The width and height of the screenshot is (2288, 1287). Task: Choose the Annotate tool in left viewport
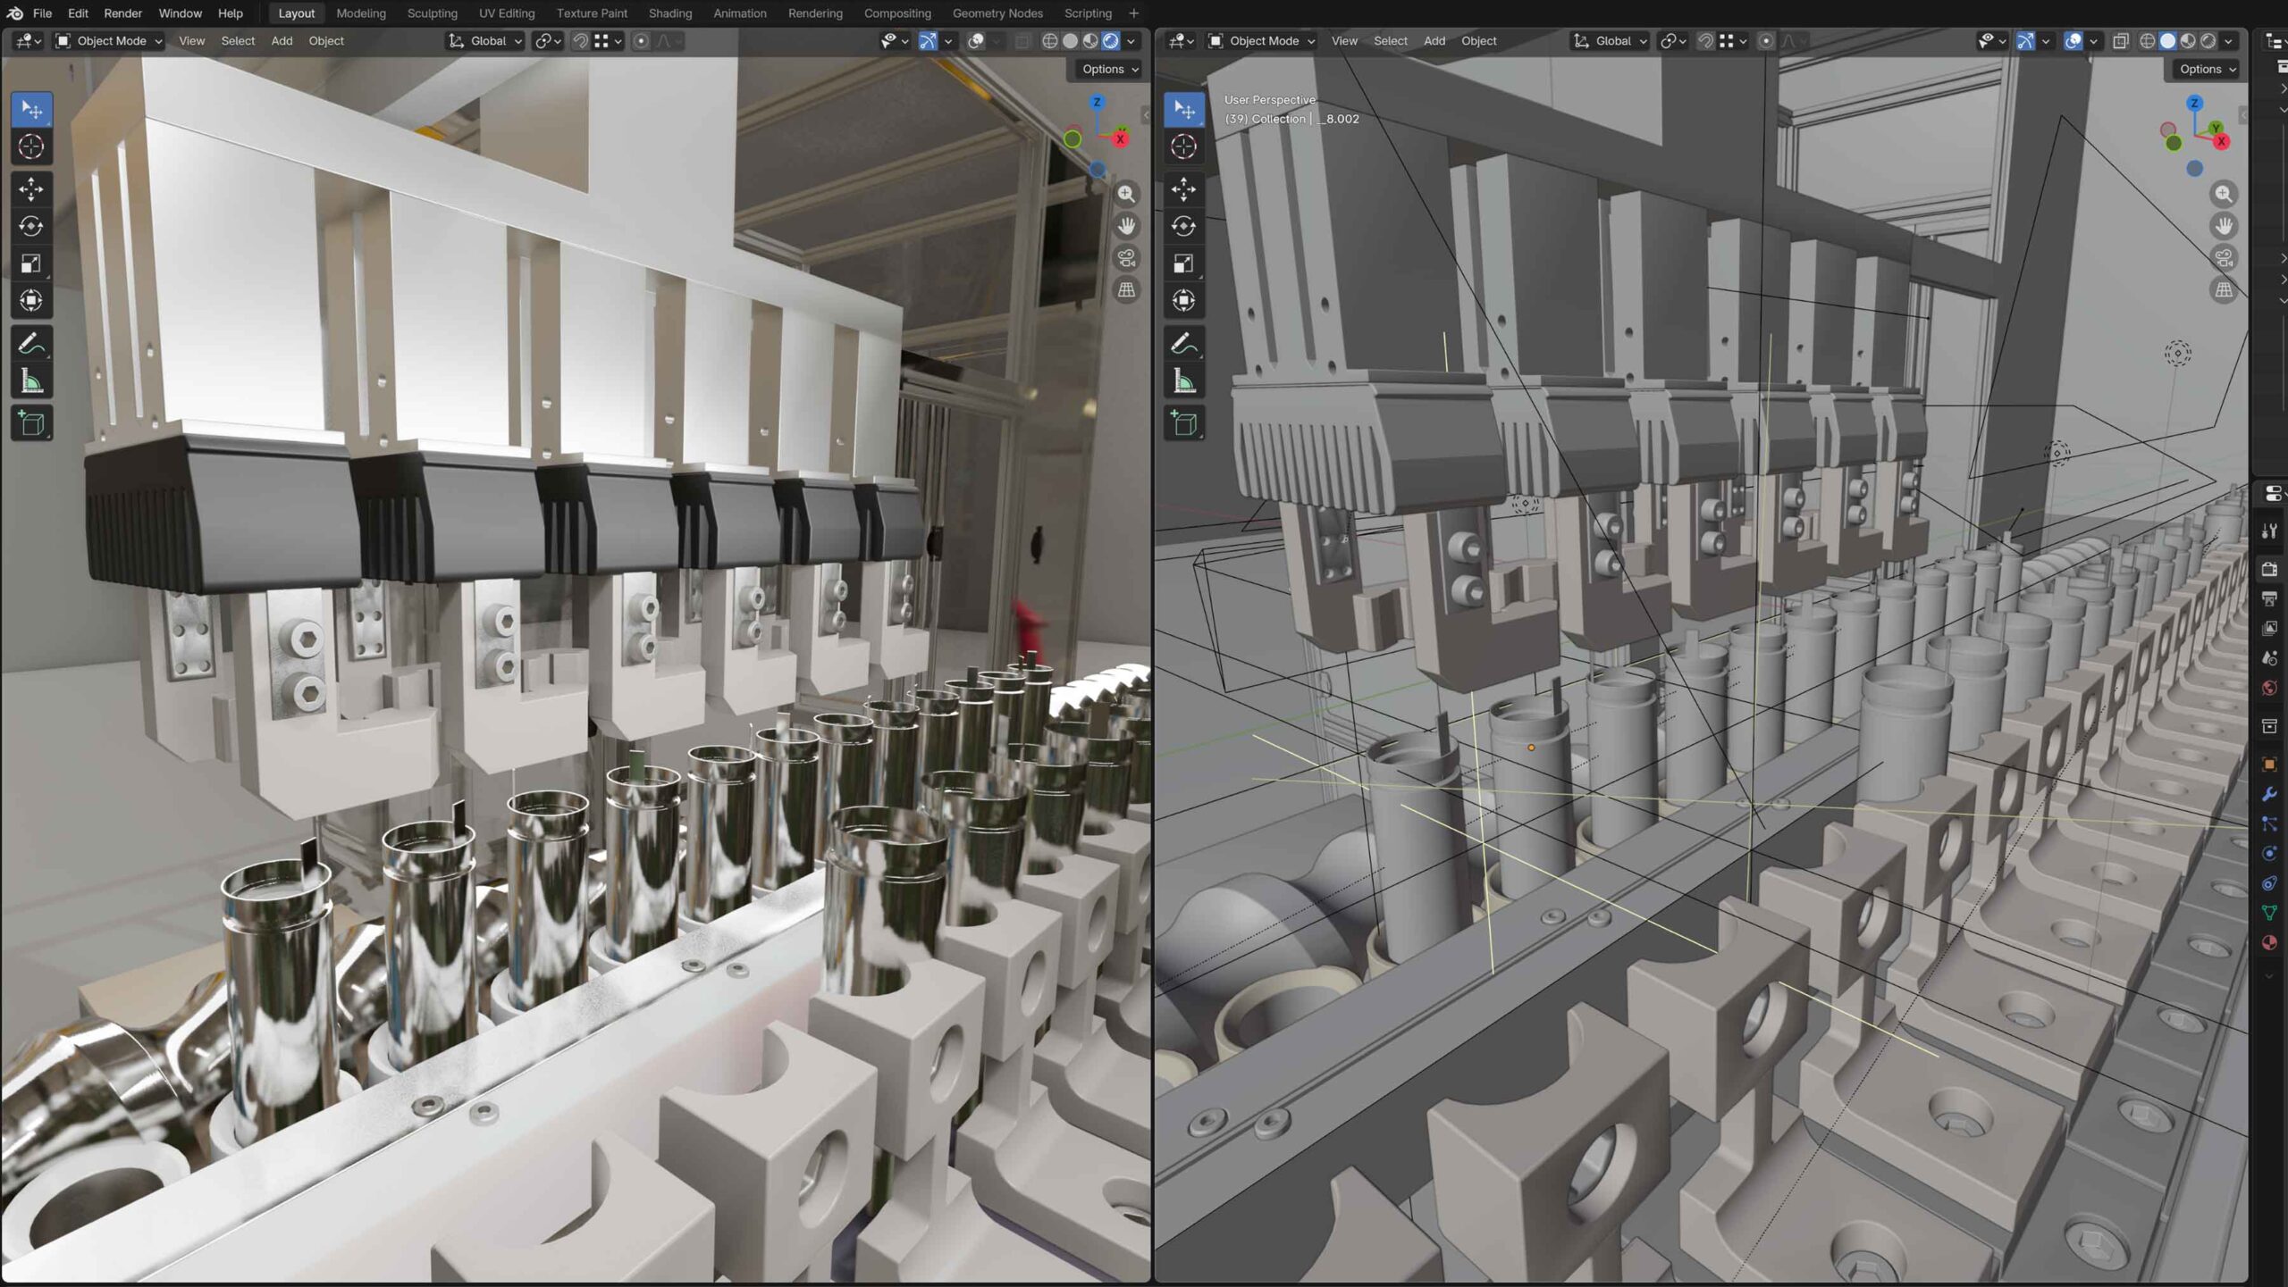pos(31,344)
